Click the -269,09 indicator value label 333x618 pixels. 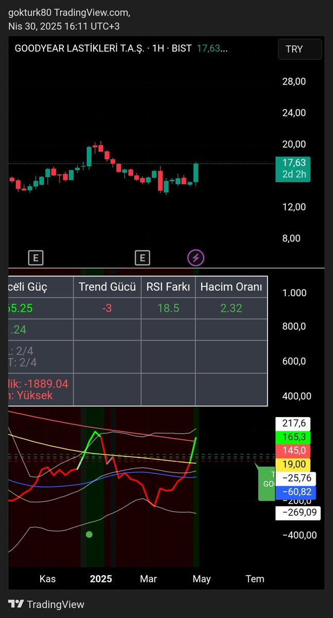[x=298, y=513]
